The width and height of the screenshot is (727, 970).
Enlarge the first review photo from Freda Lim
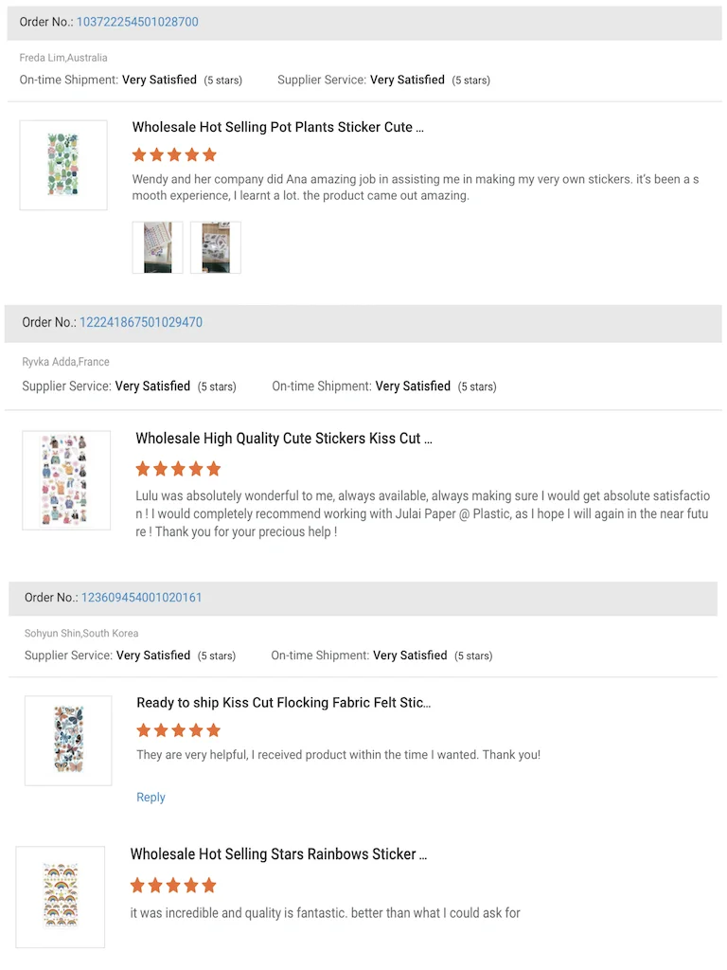tap(158, 247)
